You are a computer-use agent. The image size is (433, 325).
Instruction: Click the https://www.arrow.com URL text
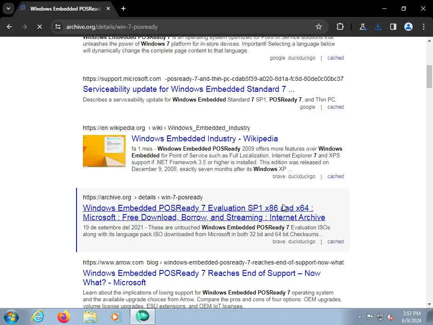[113, 262]
